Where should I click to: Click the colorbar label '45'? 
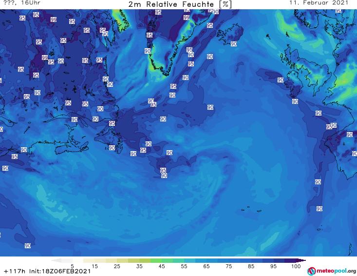tap(162, 266)
